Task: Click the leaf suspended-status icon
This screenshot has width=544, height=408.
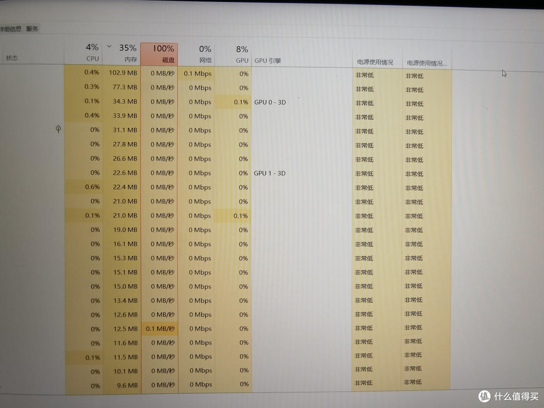Action: (x=58, y=129)
